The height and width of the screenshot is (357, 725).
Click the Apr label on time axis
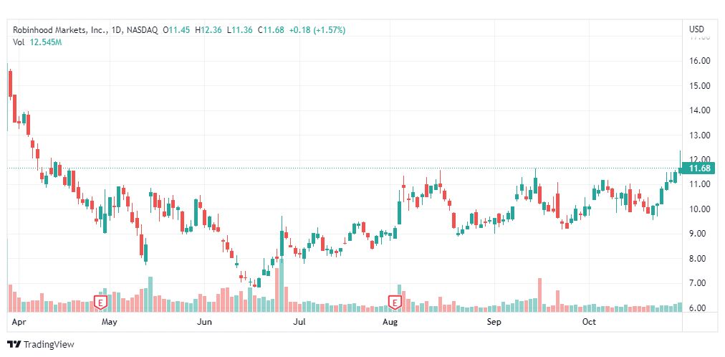point(17,321)
